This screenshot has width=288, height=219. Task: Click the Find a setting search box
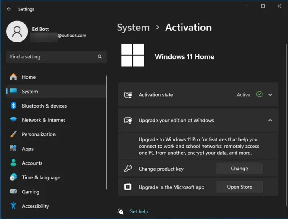(x=52, y=57)
